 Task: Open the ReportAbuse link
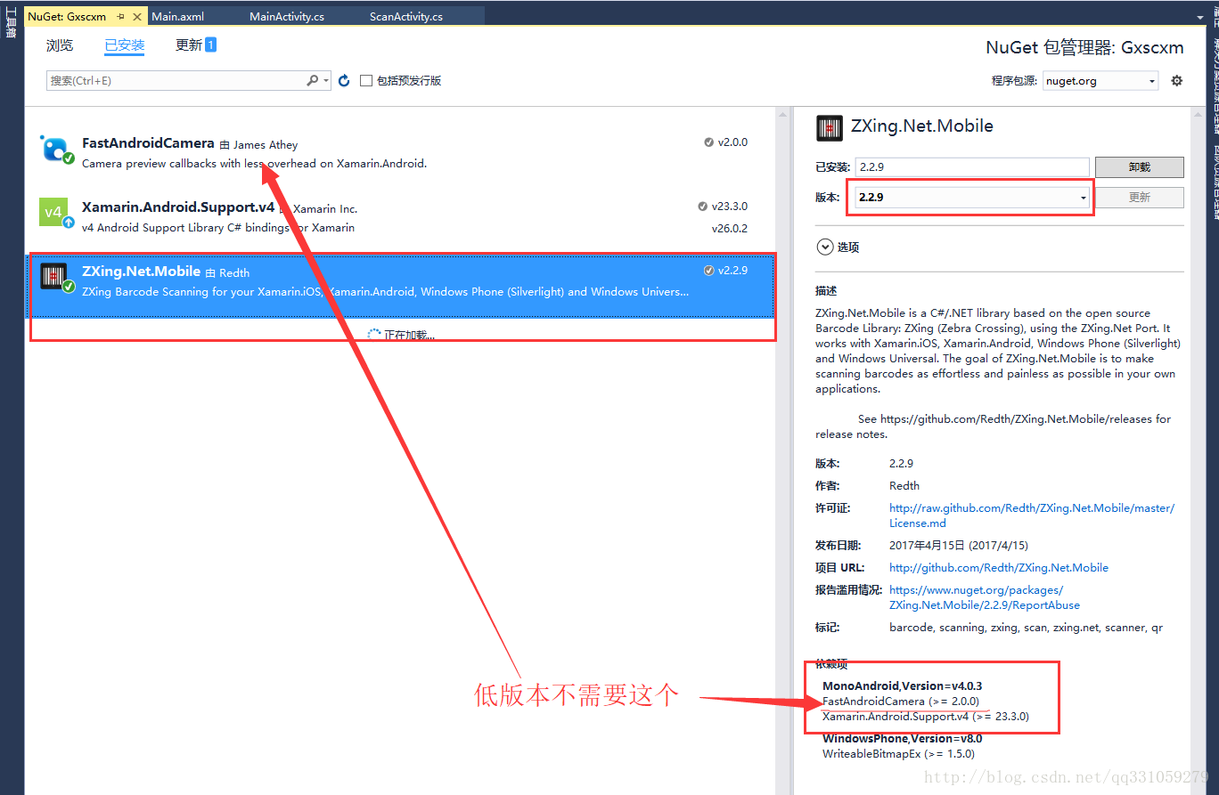985,597
